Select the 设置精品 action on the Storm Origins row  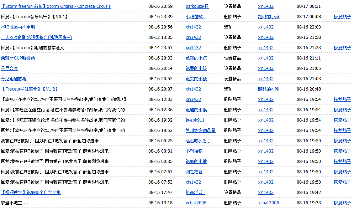click(x=232, y=6)
